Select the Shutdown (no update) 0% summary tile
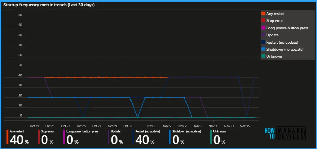 (185, 137)
